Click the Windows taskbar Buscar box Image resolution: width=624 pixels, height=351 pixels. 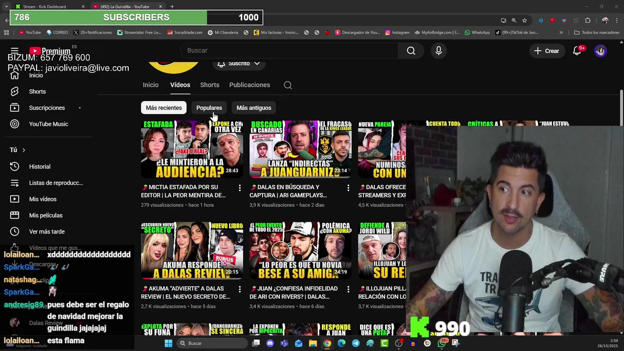[x=212, y=343]
